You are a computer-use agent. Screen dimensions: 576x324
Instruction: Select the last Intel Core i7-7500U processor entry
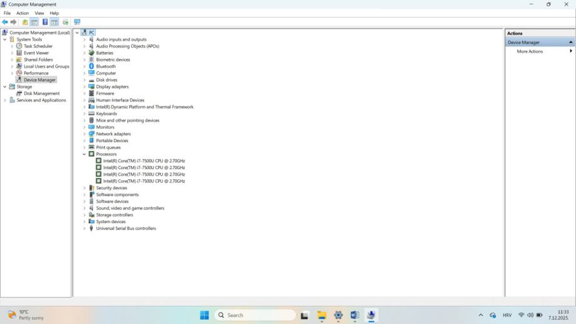[144, 181]
